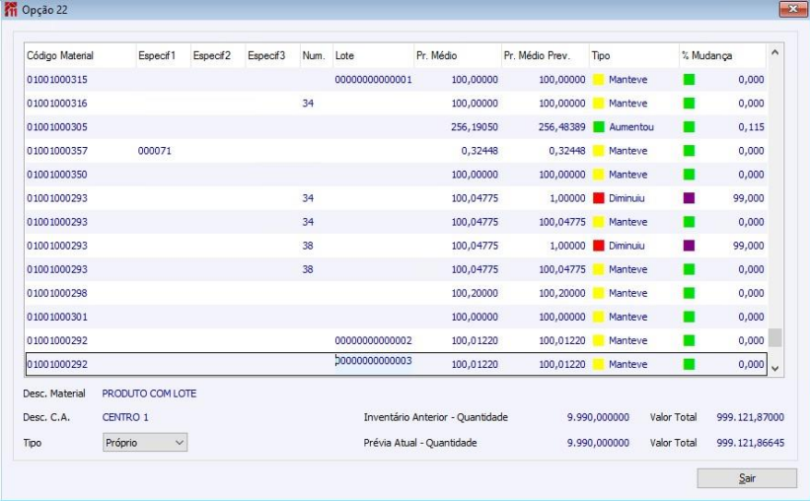Viewport: 810px width, 501px height.
Task: Click the Aumentou type text
Action: [x=631, y=127]
